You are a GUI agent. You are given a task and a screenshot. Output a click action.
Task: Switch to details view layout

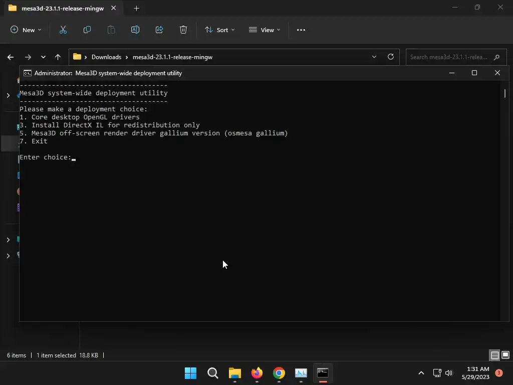tap(494, 355)
